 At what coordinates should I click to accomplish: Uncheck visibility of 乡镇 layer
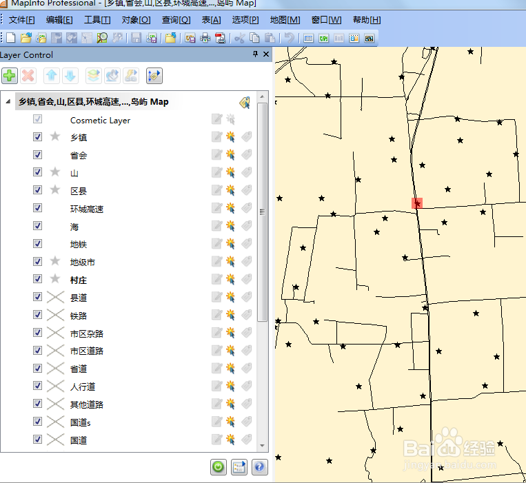pyautogui.click(x=37, y=136)
